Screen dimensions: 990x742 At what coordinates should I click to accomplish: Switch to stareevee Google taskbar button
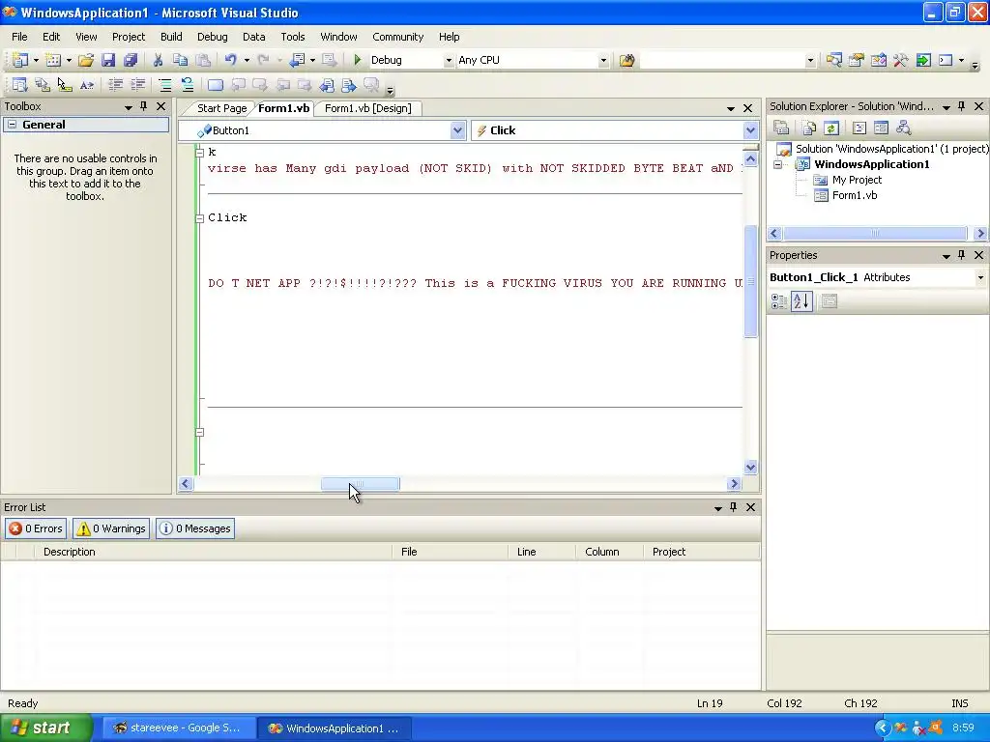[x=179, y=728]
